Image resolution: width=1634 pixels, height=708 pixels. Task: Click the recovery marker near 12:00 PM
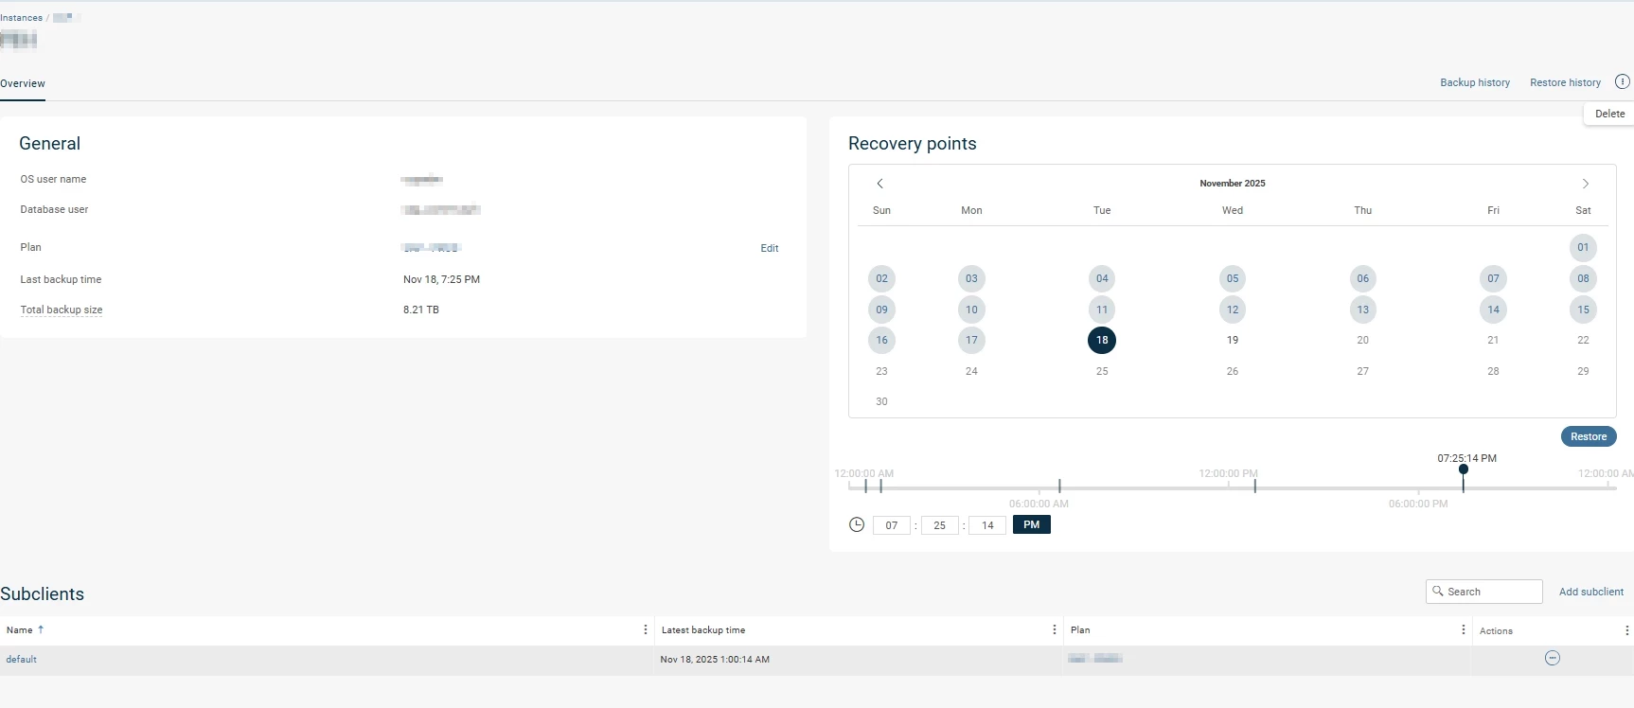[1255, 486]
